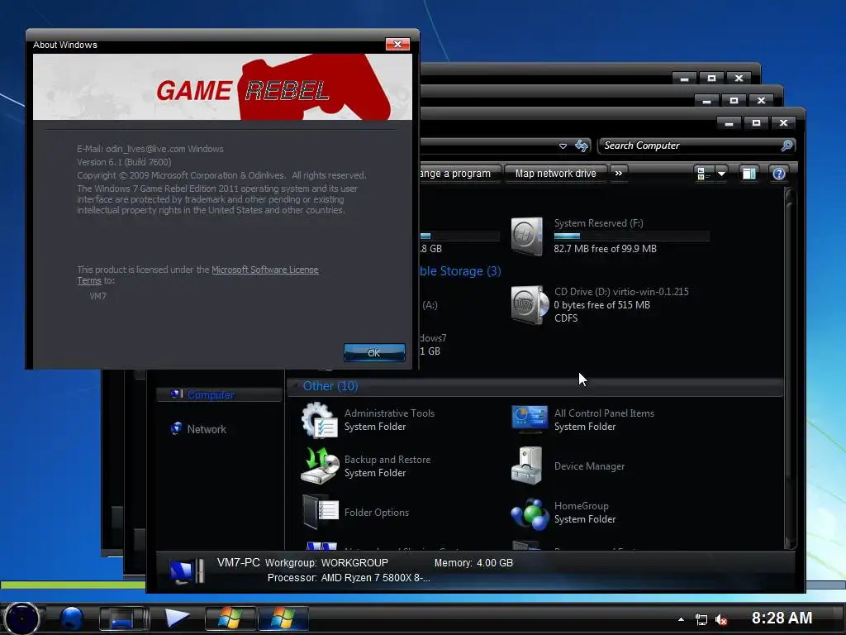Open the Help question mark icon

[778, 174]
